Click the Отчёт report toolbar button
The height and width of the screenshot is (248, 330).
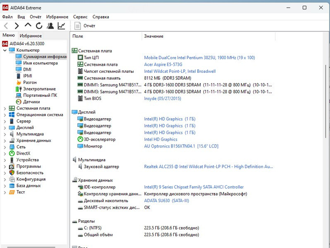85,26
